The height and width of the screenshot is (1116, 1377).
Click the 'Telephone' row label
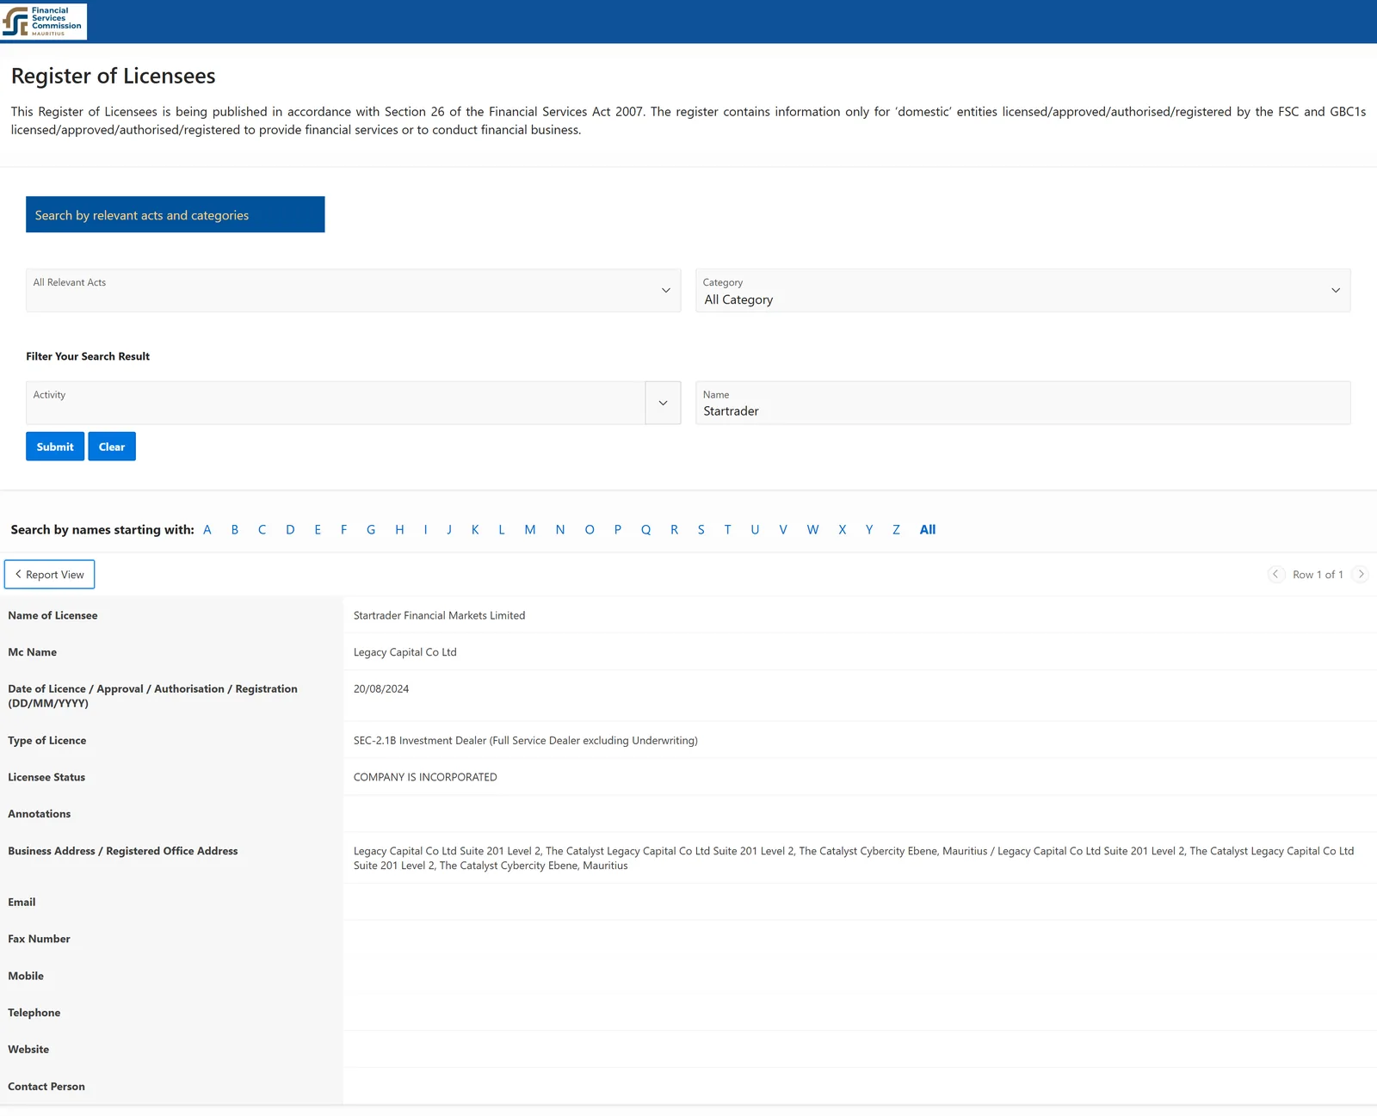coord(34,1013)
